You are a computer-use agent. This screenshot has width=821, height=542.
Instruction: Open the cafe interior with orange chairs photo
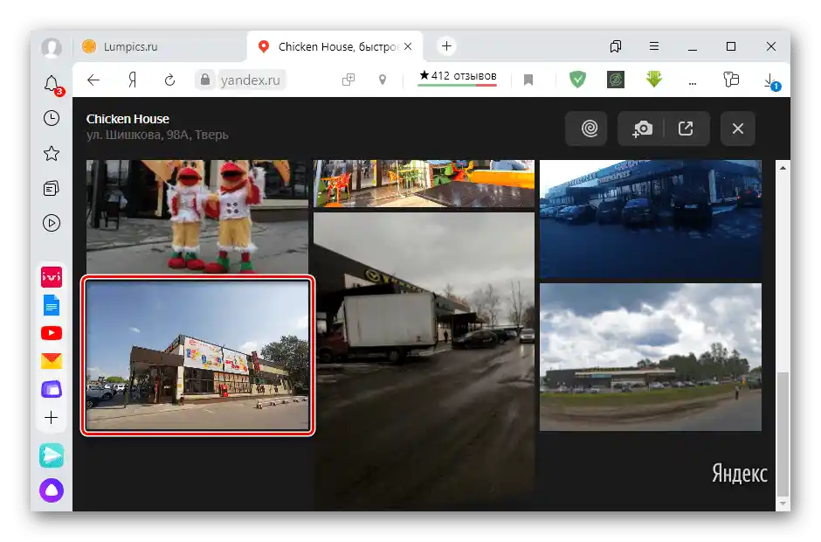(x=424, y=184)
